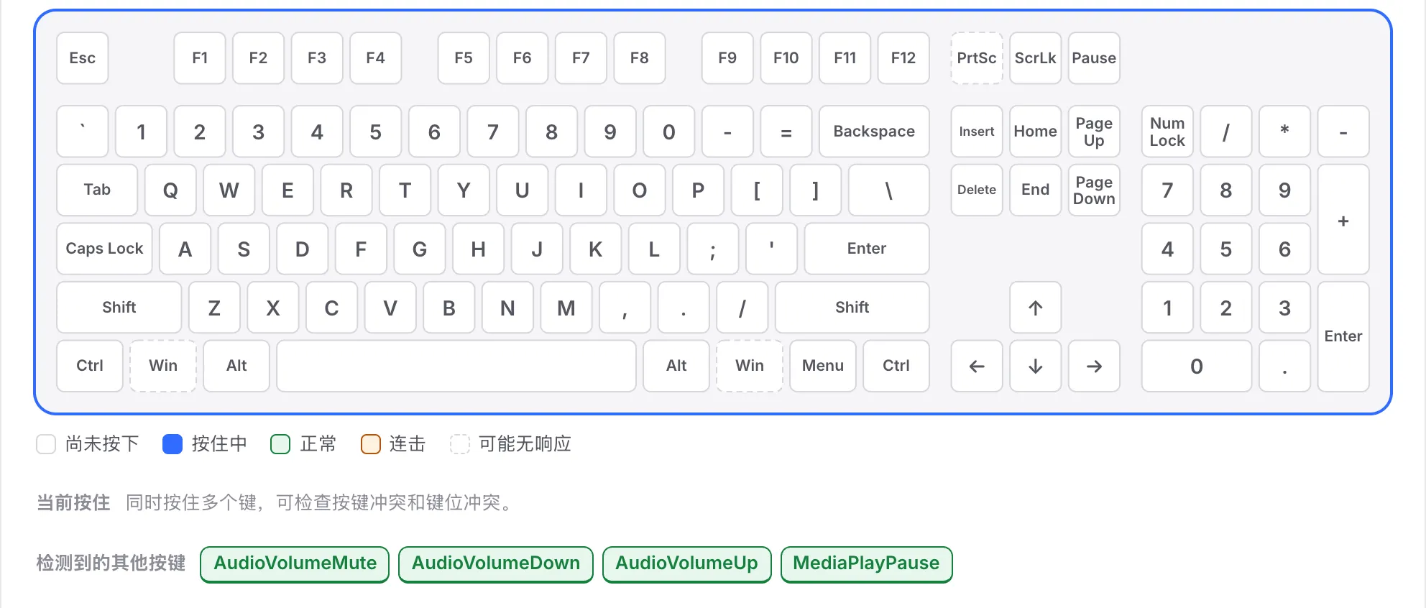Click the right Shift key
The width and height of the screenshot is (1426, 608).
pos(852,308)
